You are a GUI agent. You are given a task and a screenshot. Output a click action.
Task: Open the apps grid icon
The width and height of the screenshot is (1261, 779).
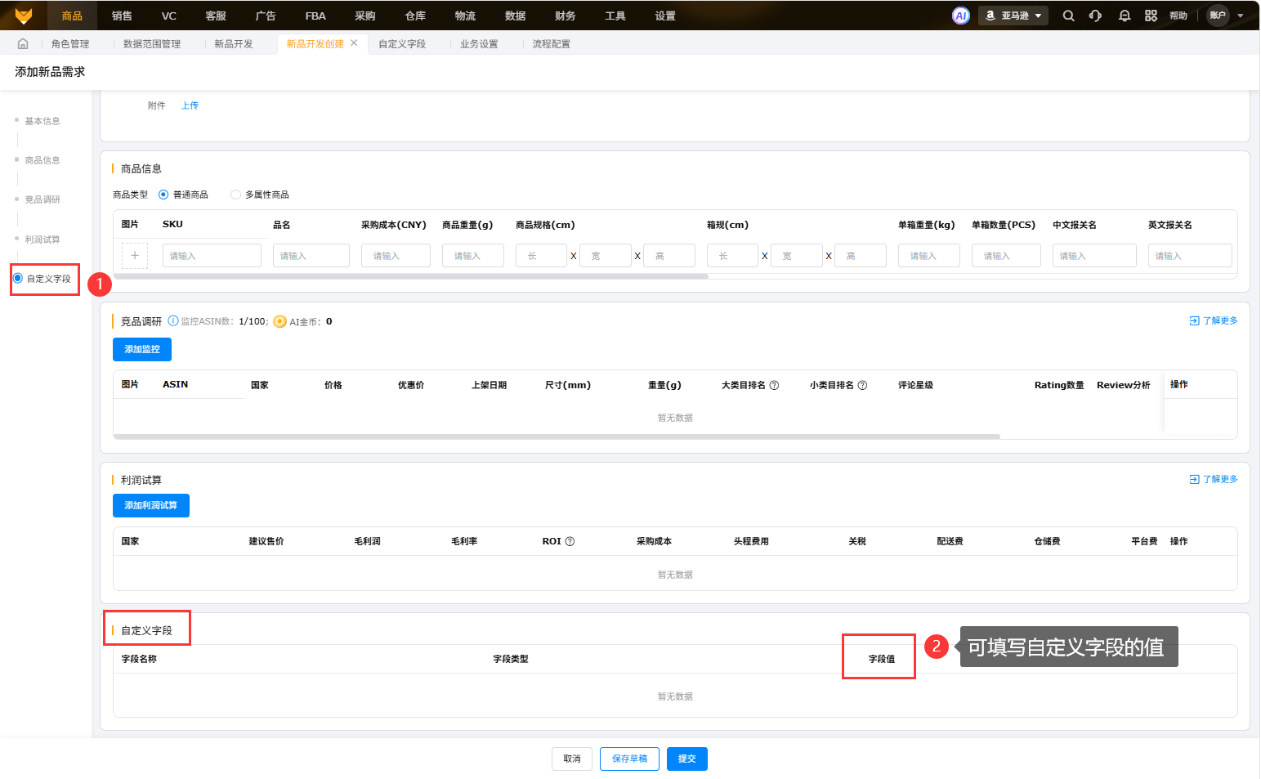pyautogui.click(x=1151, y=16)
